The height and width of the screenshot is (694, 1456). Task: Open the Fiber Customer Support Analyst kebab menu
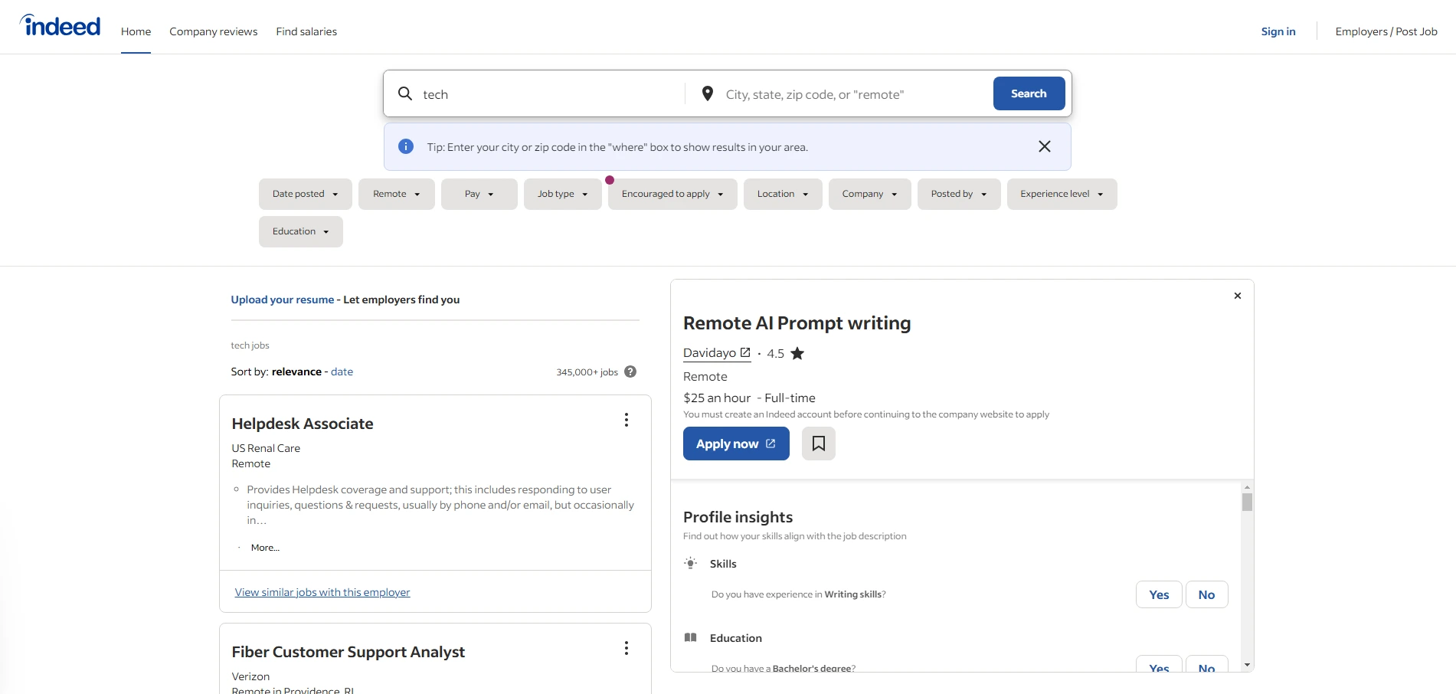[x=627, y=648]
